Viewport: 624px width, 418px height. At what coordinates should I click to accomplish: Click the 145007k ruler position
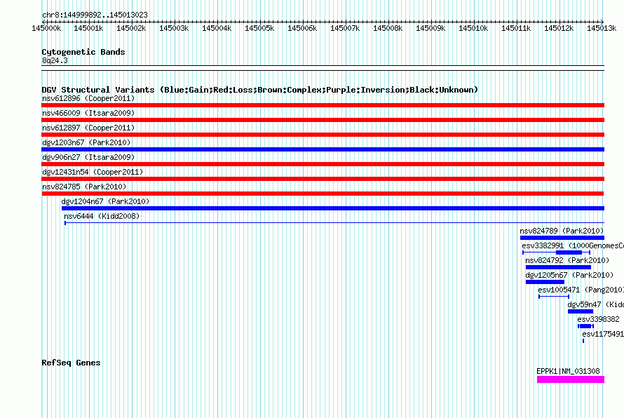click(x=345, y=28)
